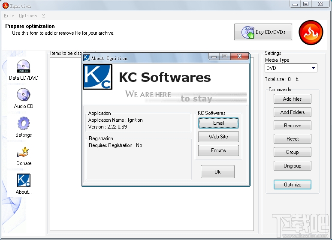Click 'Application Name : Ignition' text
The height and width of the screenshot is (240, 332).
coord(115,120)
